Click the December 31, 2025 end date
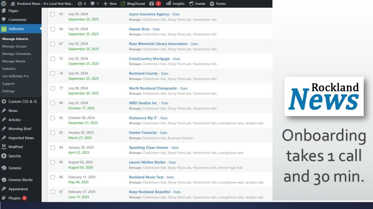The height and width of the screenshot is (209, 373). [x=83, y=123]
